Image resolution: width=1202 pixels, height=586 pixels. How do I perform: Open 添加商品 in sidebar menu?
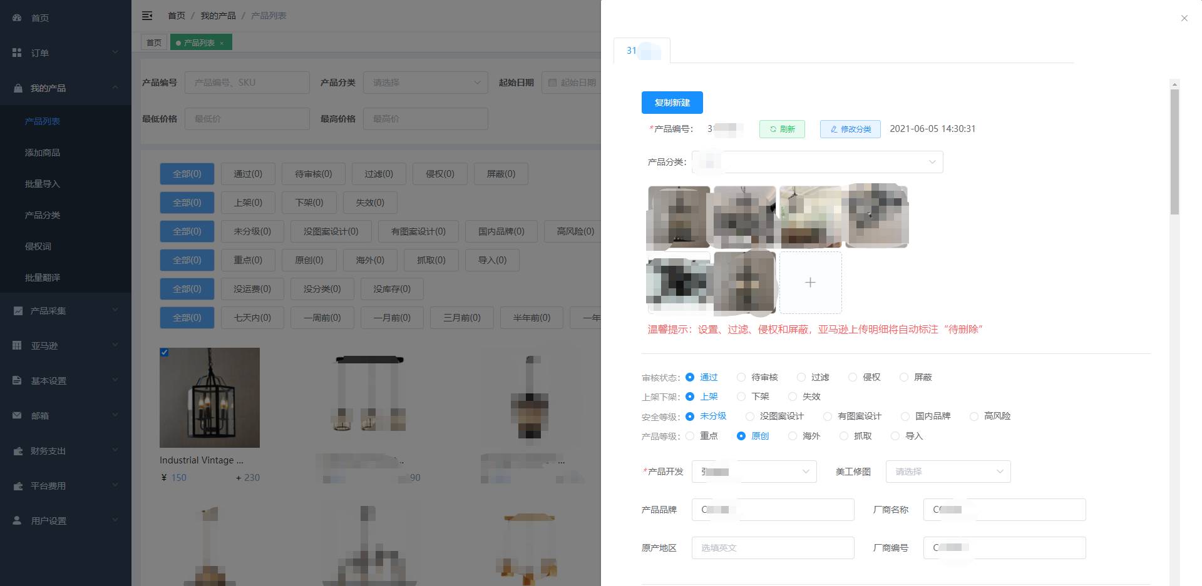43,153
